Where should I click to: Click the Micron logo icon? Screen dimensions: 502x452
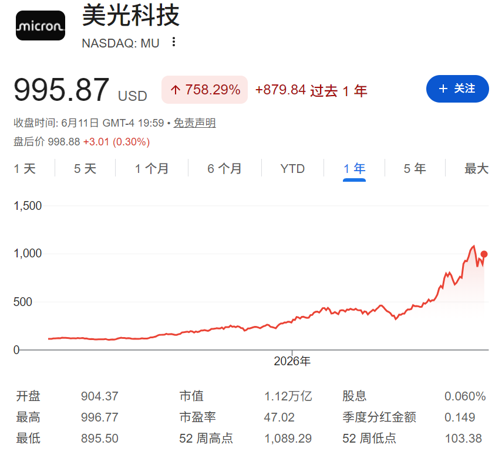(x=41, y=26)
